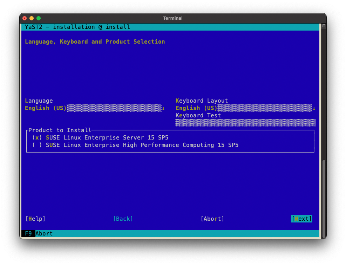This screenshot has width=346, height=265.
Task: Click the YaST2 installation header bar
Action: pos(170,27)
